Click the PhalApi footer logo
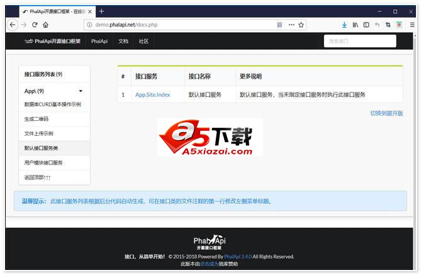 click(x=209, y=242)
